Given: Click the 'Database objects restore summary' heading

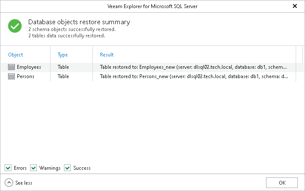Looking at the screenshot, I should [79, 22].
